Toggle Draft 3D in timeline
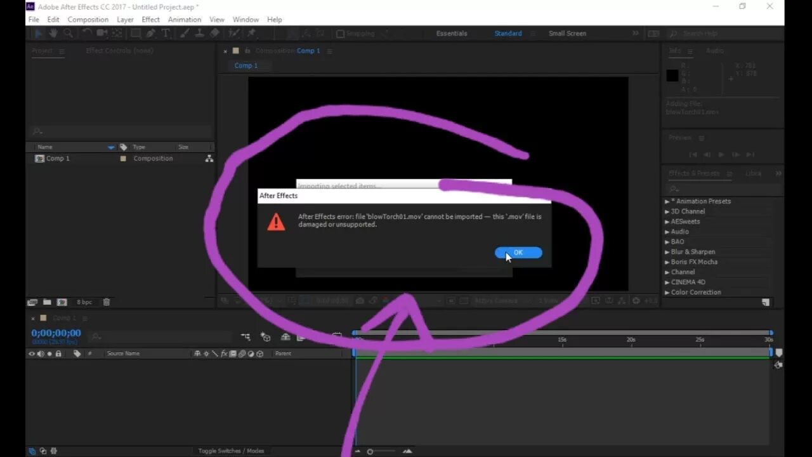812x457 pixels. [266, 337]
